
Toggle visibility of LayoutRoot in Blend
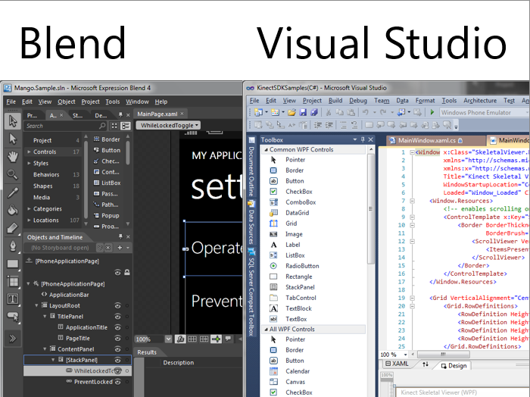tap(117, 305)
